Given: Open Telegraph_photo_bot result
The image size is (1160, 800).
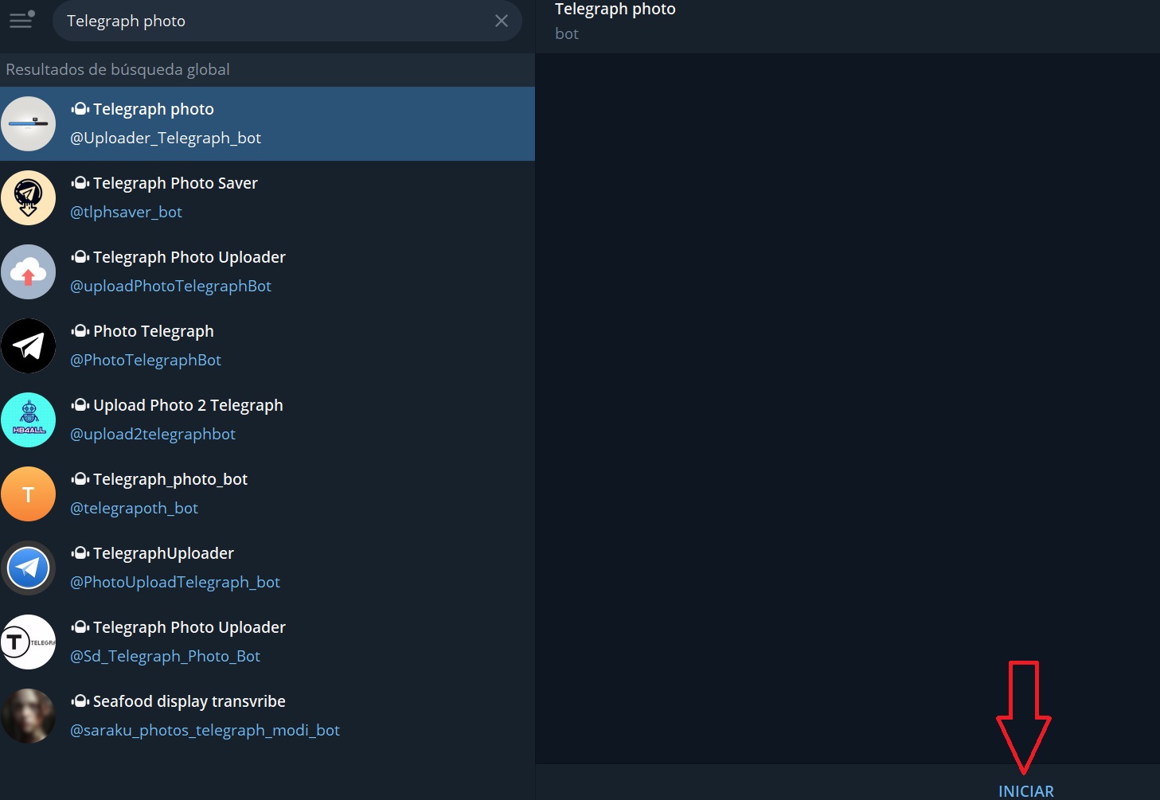Looking at the screenshot, I should [x=268, y=494].
